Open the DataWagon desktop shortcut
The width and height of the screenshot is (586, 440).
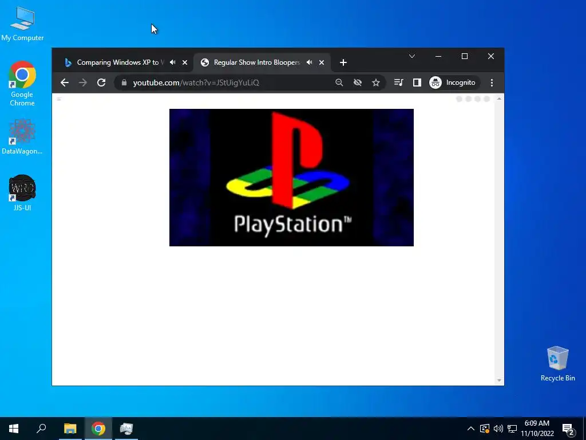(22, 137)
